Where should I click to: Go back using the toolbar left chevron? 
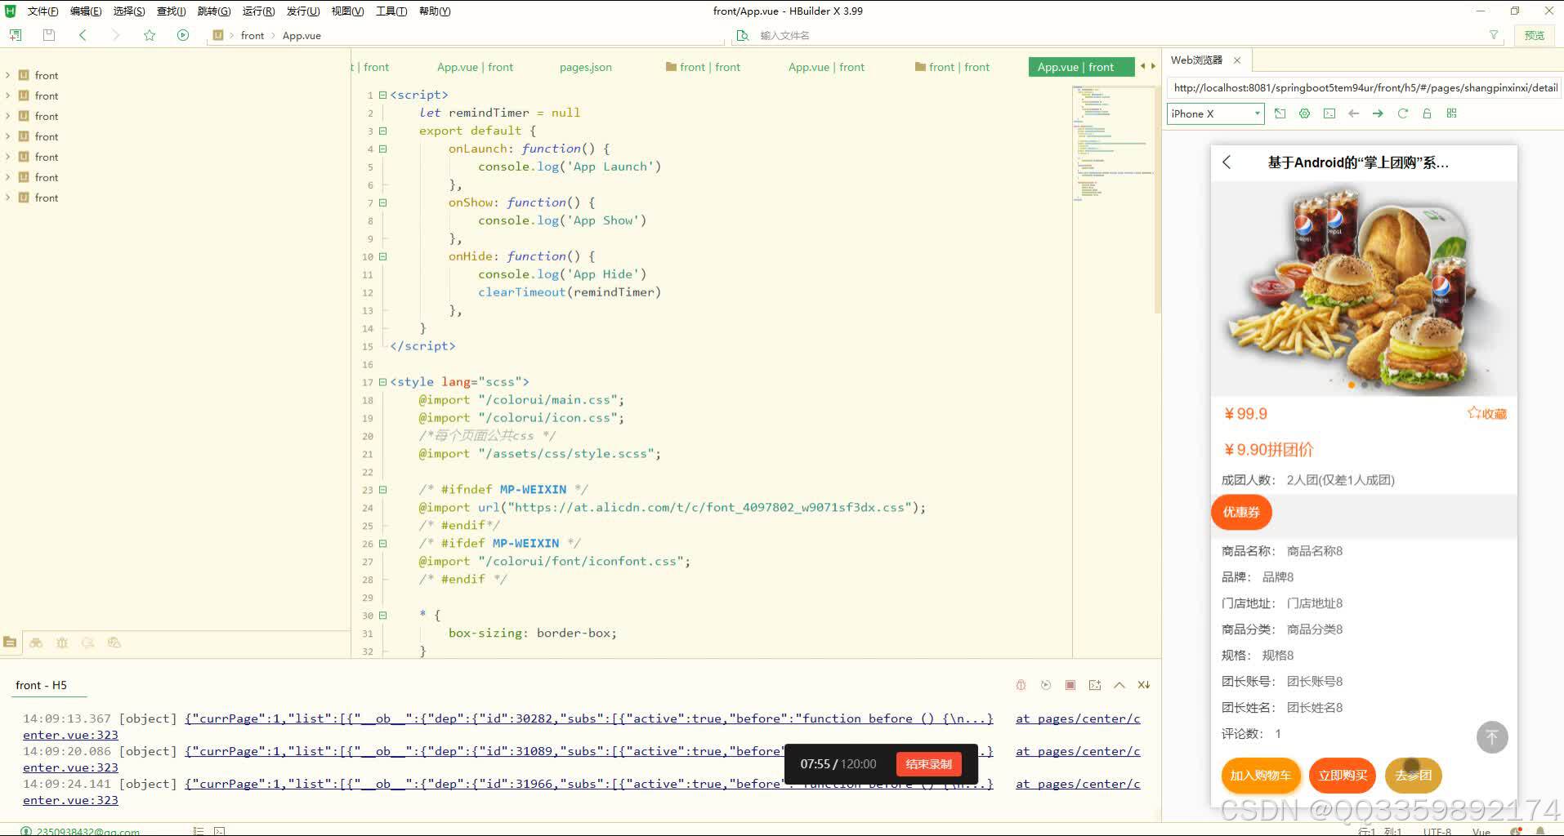[83, 35]
